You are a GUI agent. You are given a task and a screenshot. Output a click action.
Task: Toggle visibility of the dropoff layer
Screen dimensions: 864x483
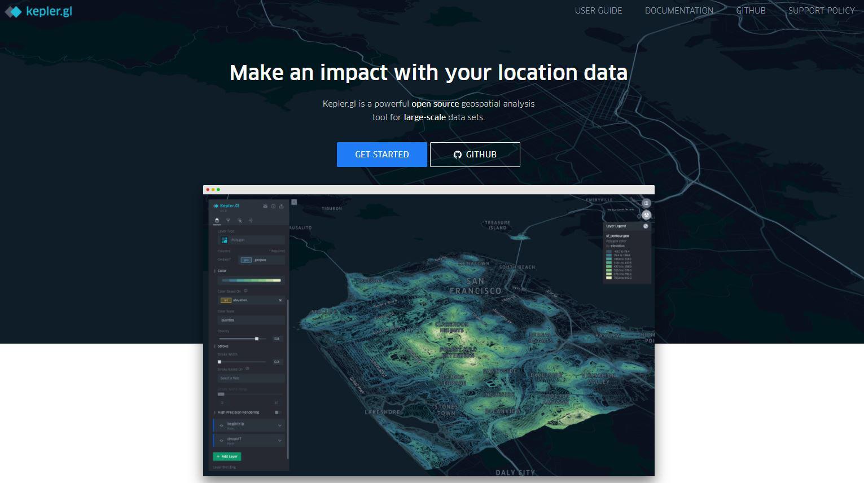point(221,441)
